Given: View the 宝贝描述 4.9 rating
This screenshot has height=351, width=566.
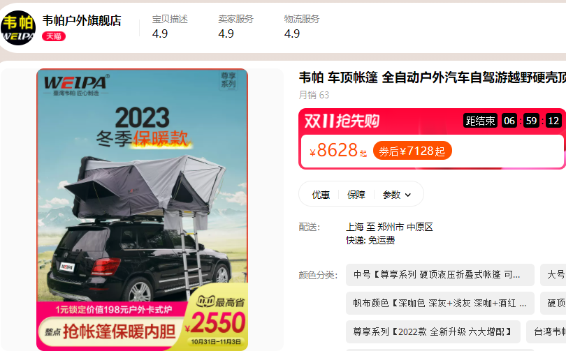Looking at the screenshot, I should click(170, 27).
